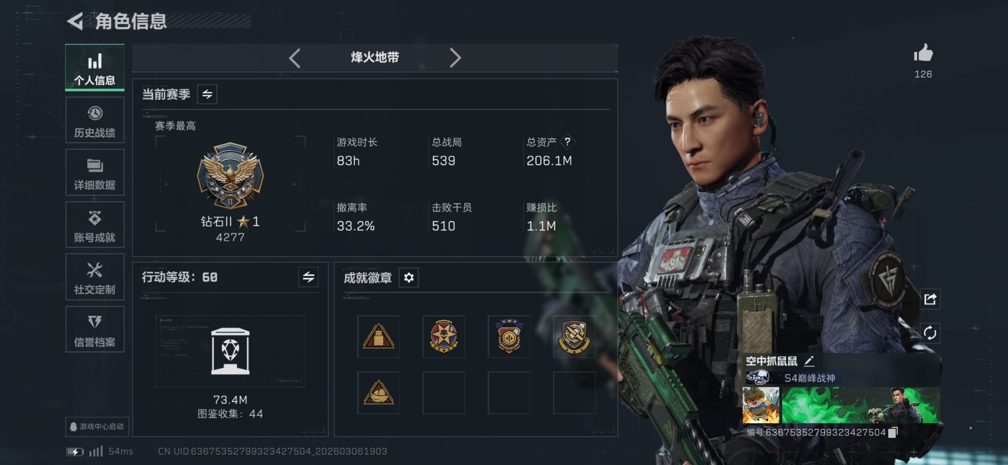Click the refresh character model icon
1008x465 pixels.
coord(930,333)
